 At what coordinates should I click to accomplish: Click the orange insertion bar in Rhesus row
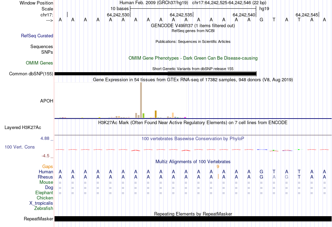point(218,177)
